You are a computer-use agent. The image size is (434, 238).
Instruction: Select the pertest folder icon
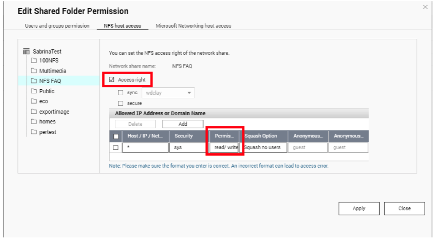coord(34,132)
